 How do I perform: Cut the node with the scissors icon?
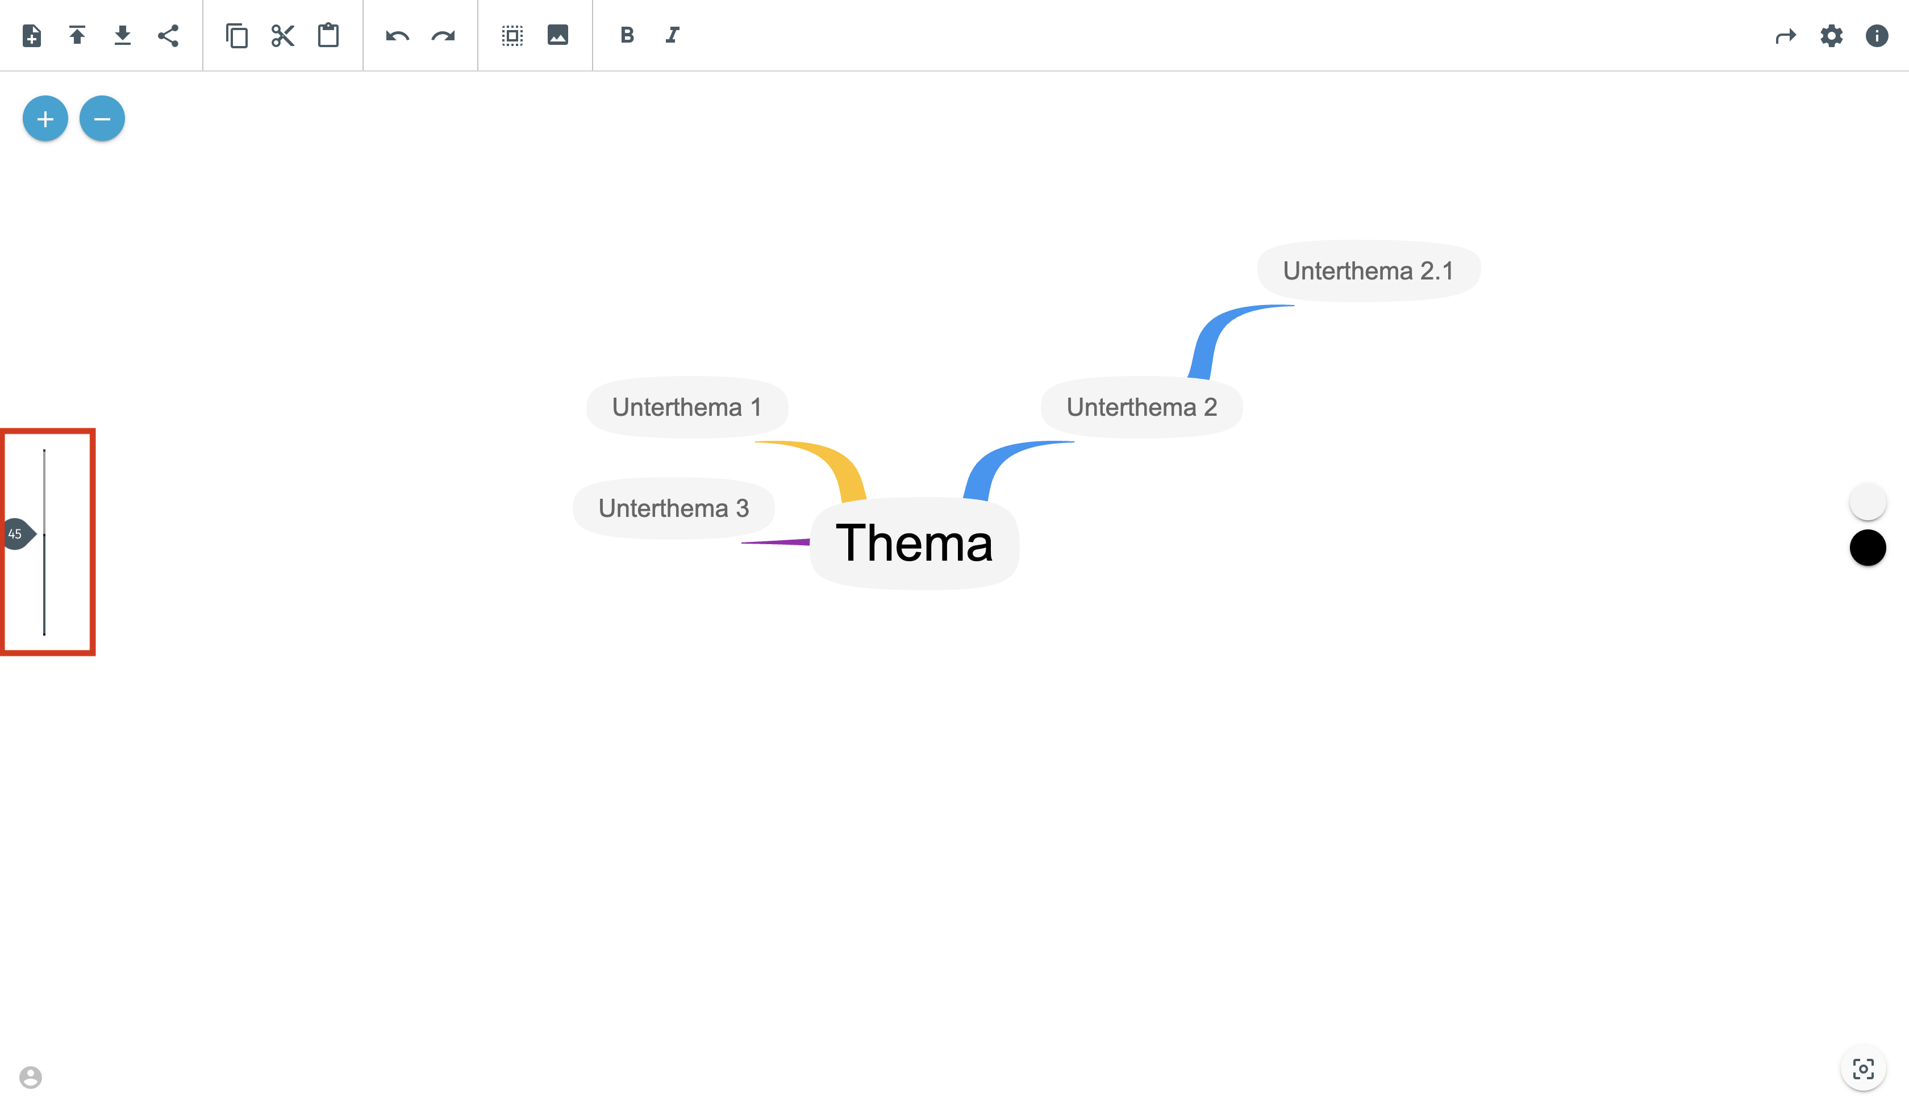[282, 36]
